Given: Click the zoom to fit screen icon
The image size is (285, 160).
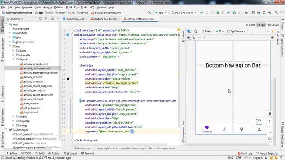Looking at the screenshot, I should click(270, 138).
